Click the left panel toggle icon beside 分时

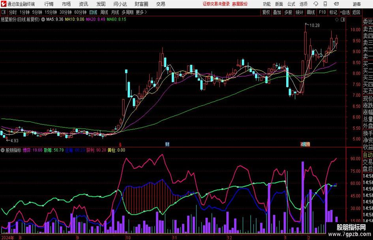[x=4, y=12]
